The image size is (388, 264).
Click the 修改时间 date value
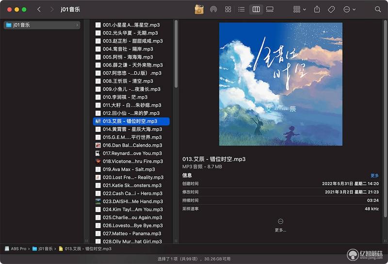point(352,192)
